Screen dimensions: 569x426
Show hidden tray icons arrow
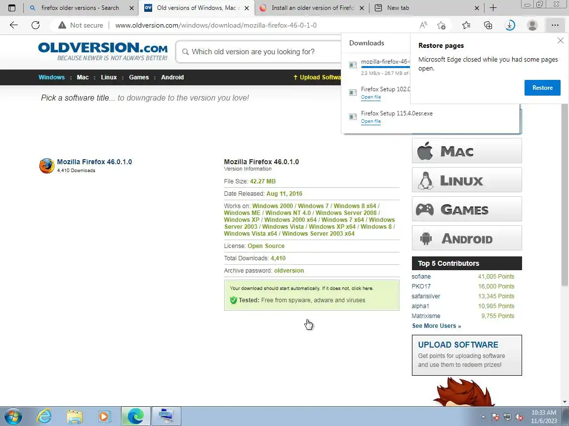[483, 417]
